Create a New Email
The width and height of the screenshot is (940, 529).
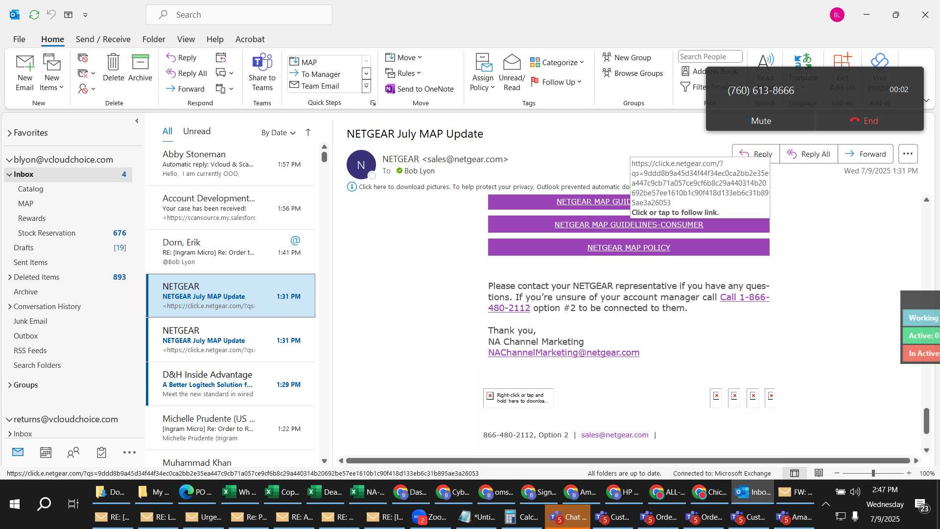pyautogui.click(x=24, y=72)
